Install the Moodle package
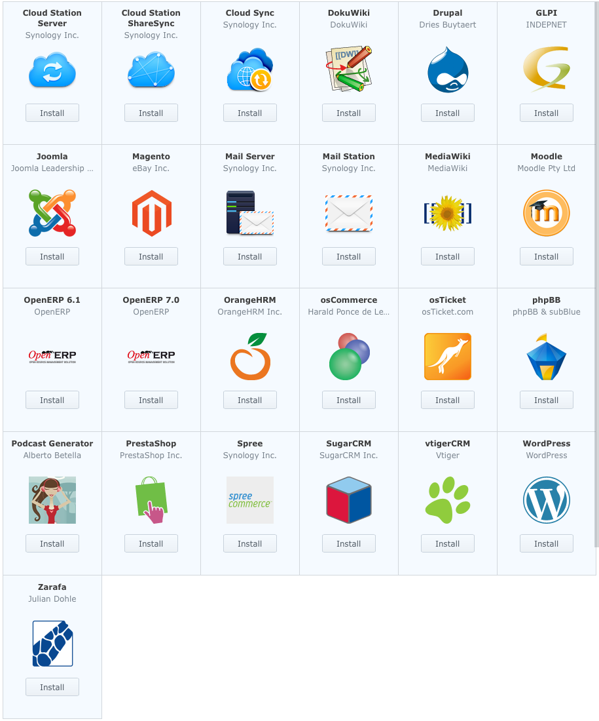The height and width of the screenshot is (721, 599). click(547, 256)
